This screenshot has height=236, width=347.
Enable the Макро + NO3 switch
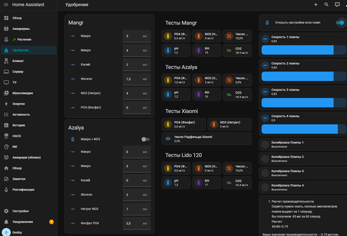(x=145, y=139)
